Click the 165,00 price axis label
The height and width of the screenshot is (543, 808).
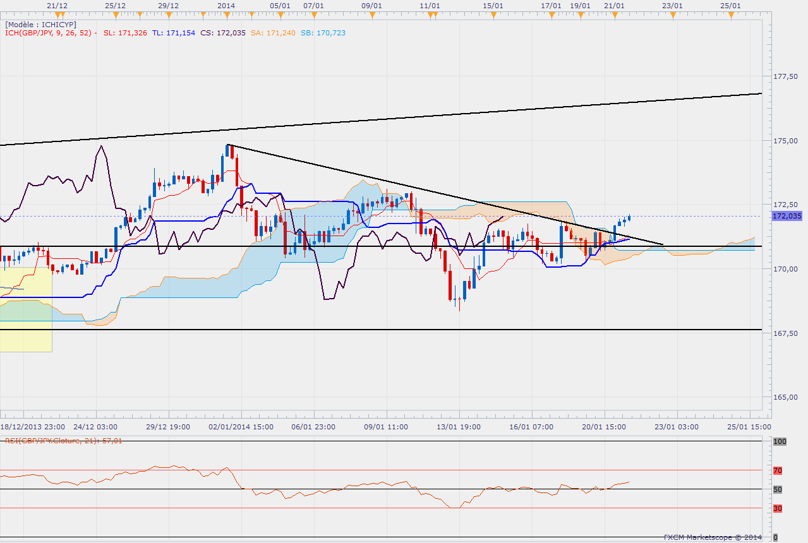point(785,397)
